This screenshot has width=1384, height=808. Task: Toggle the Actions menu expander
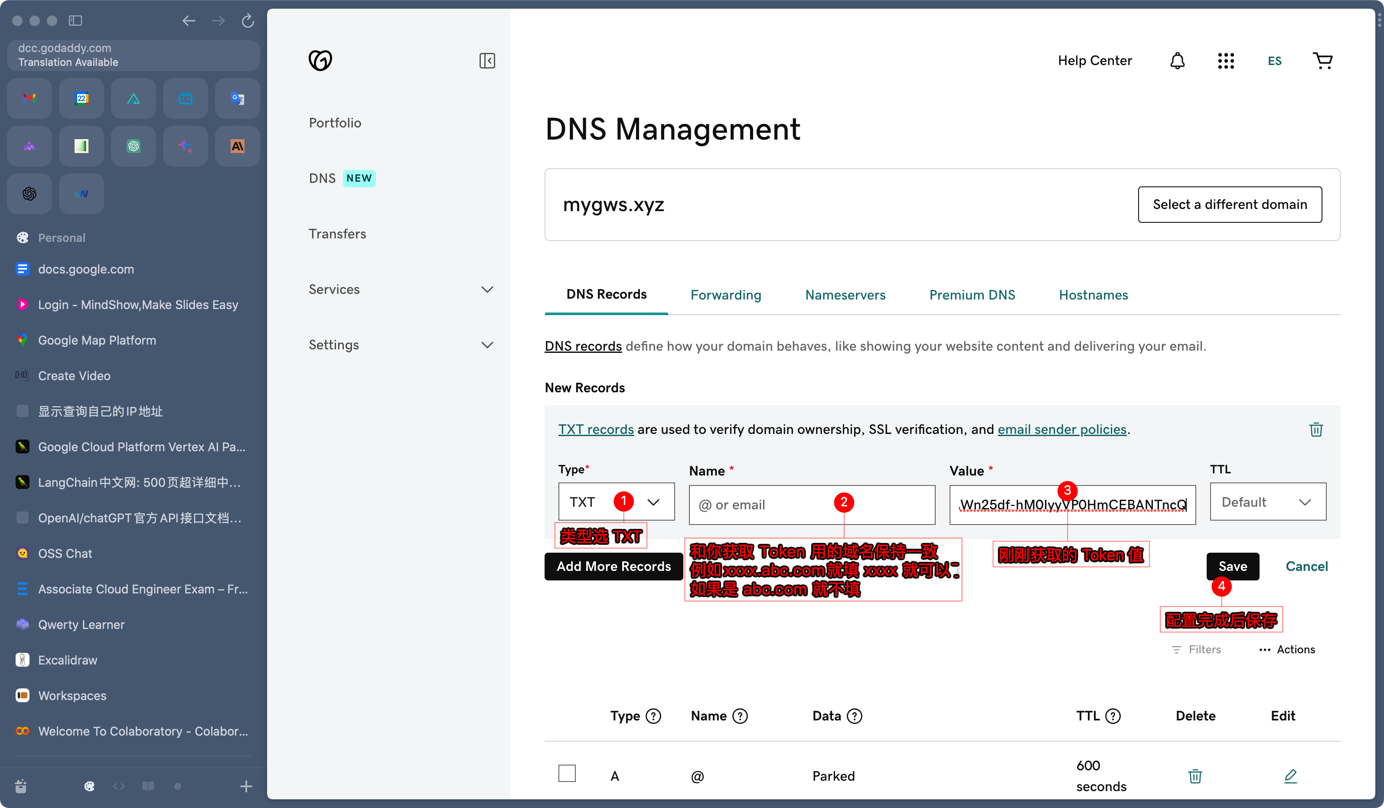pyautogui.click(x=1286, y=650)
